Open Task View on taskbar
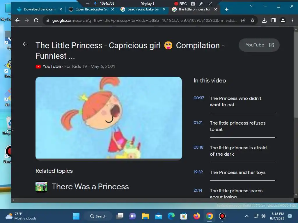Image resolution: width=298 pixels, height=223 pixels. (120, 216)
